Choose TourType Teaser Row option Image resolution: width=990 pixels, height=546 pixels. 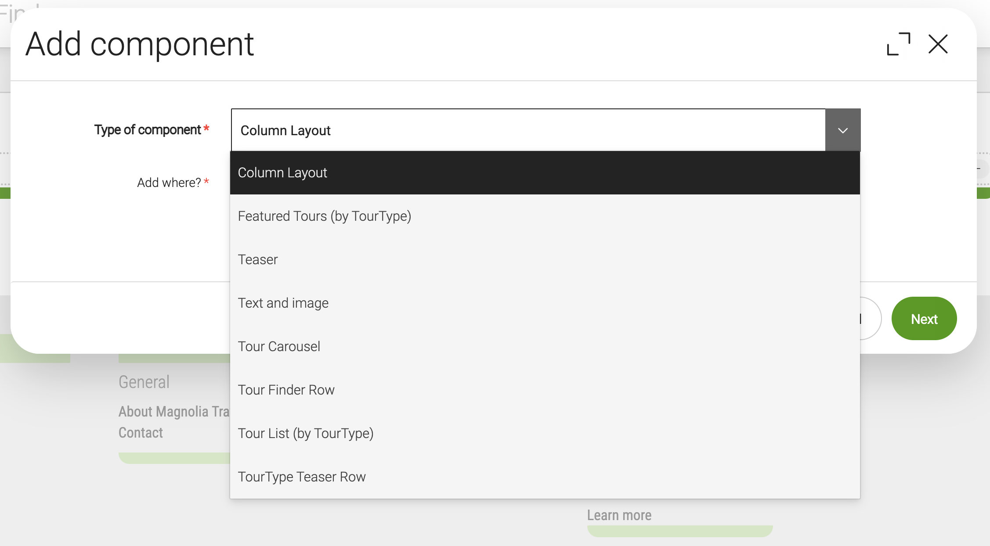point(545,477)
